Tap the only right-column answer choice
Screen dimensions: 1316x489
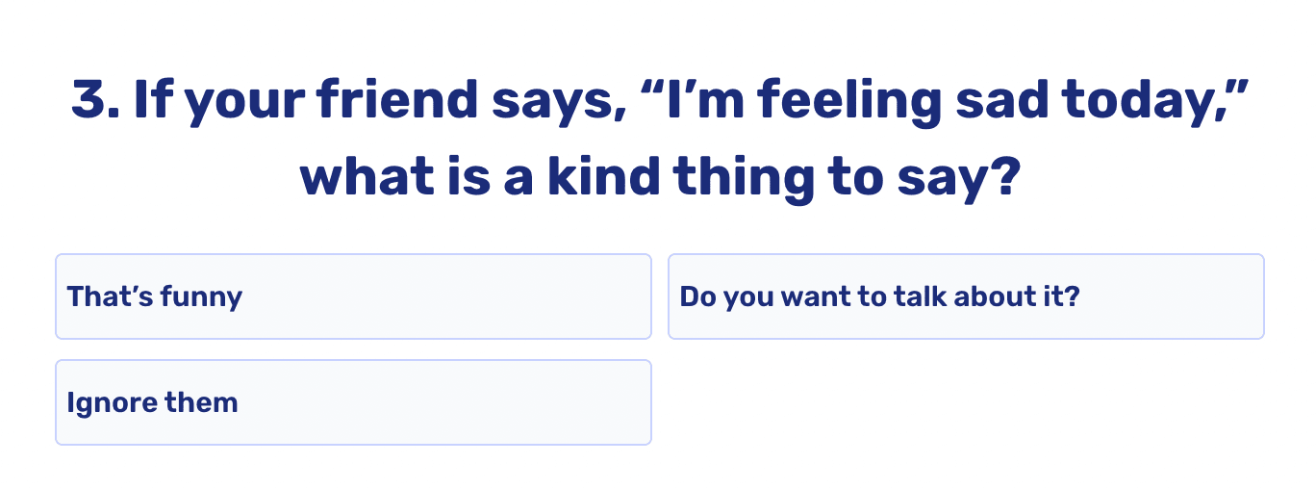coord(966,296)
